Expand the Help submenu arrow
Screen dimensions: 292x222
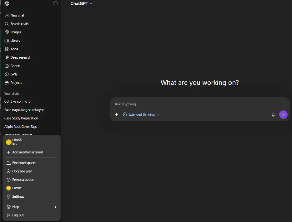click(55, 207)
